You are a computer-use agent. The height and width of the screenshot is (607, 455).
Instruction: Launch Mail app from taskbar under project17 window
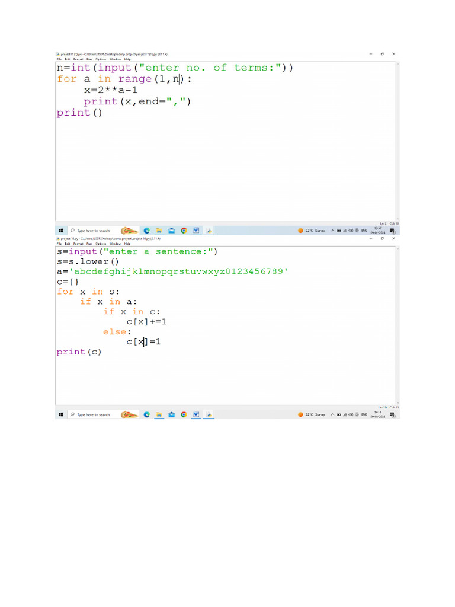tap(171, 231)
